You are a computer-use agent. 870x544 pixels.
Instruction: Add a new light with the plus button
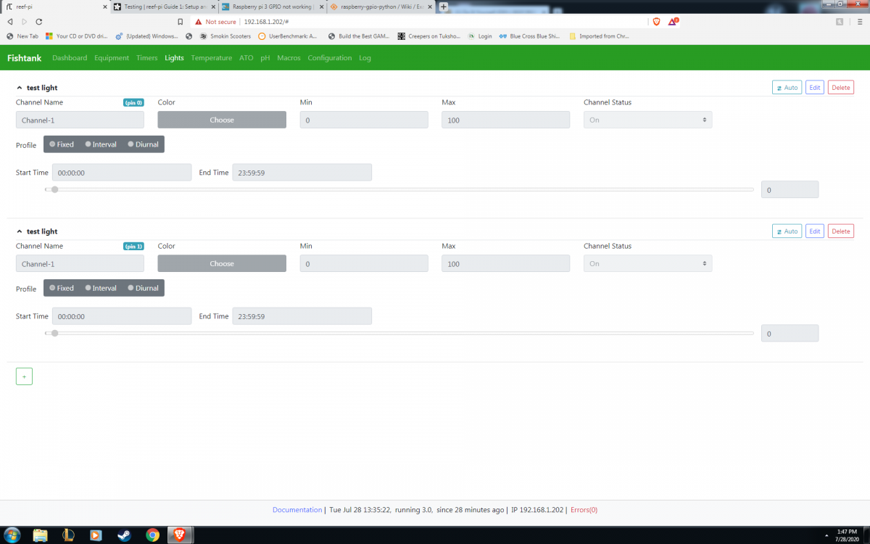24,376
